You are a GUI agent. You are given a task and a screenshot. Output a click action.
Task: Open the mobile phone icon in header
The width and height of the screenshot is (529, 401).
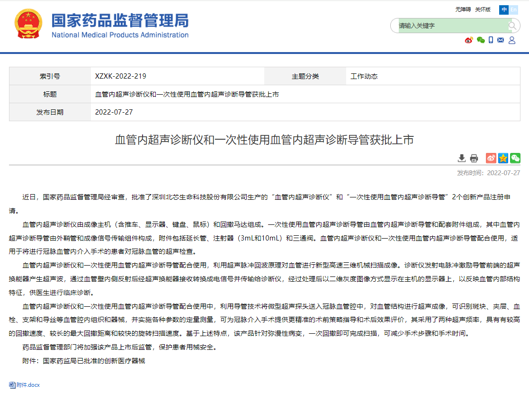click(491, 40)
